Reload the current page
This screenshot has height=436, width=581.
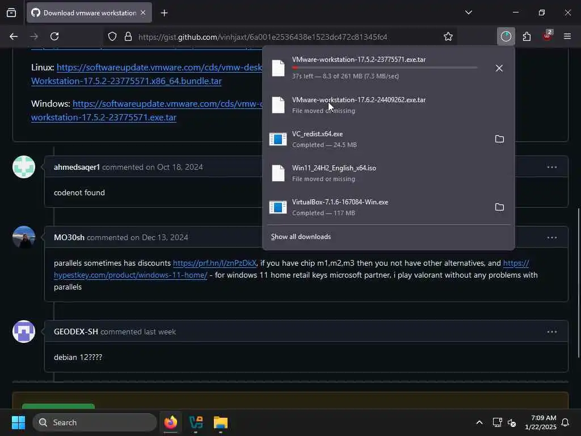pyautogui.click(x=54, y=36)
